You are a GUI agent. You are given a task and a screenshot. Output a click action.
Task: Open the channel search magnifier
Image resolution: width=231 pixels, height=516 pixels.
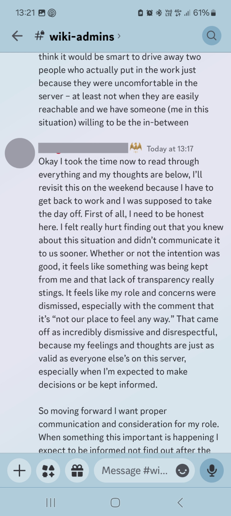pyautogui.click(x=211, y=36)
